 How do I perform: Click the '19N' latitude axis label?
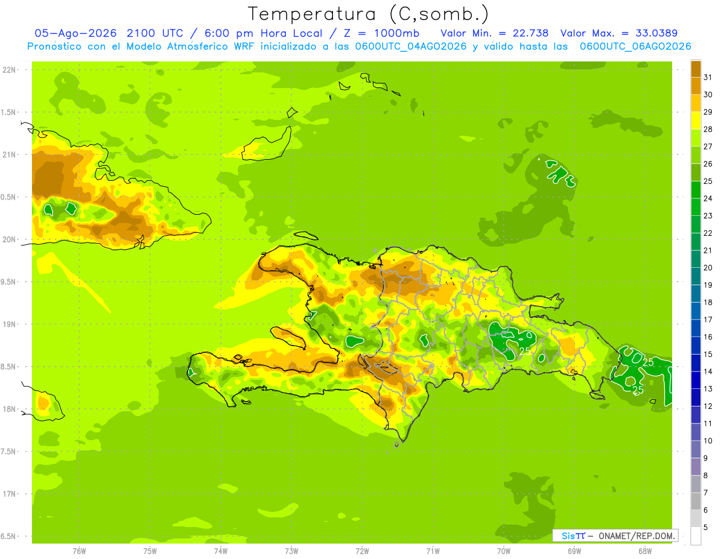tap(10, 324)
